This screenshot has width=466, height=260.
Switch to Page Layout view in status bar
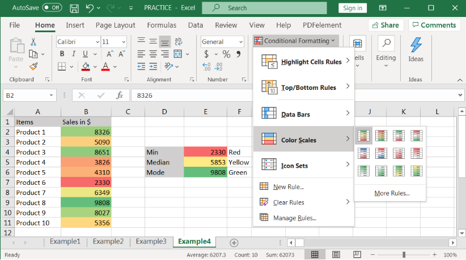(x=336, y=254)
